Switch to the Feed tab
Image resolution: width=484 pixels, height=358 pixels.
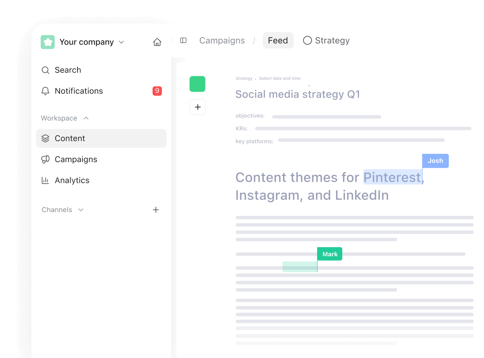tap(278, 41)
